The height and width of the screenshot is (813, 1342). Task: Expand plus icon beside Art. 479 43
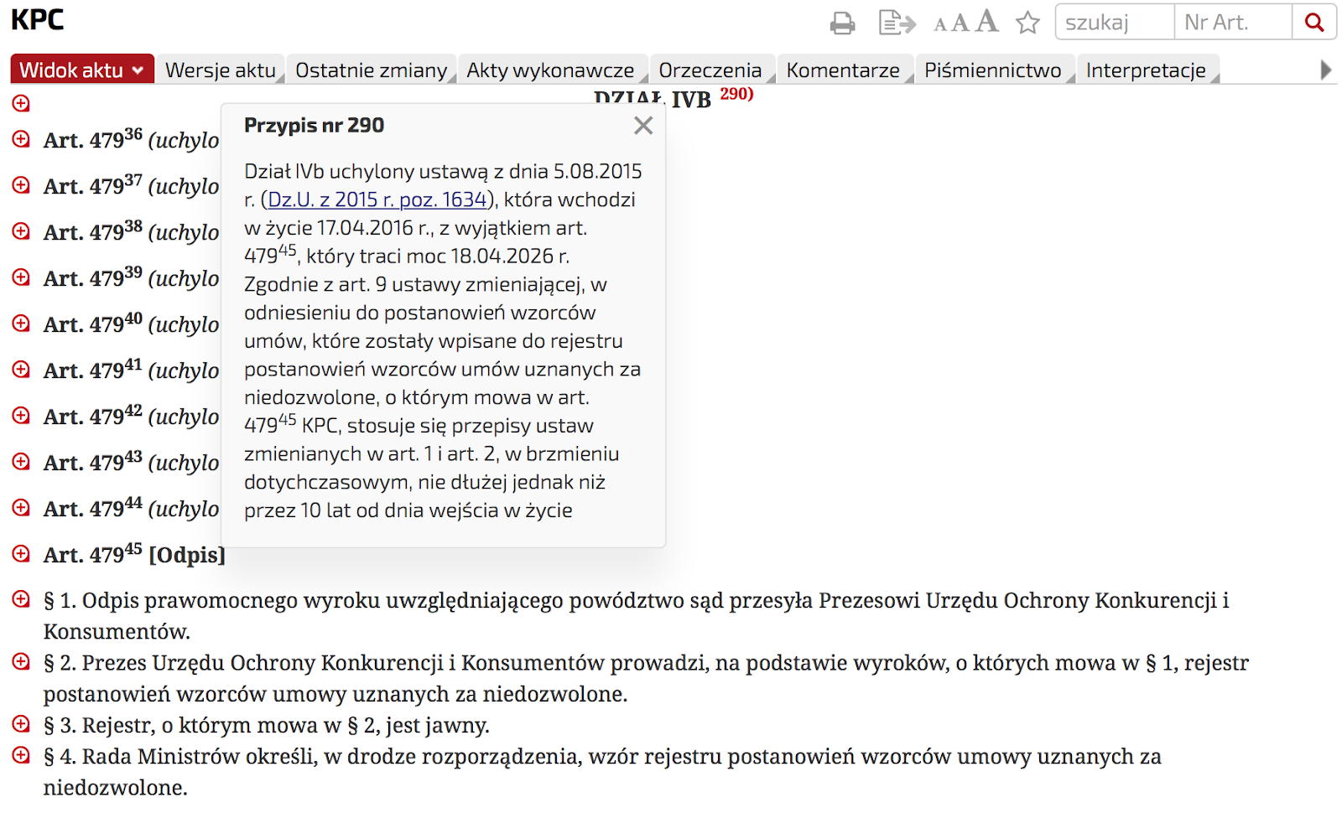pyautogui.click(x=21, y=462)
